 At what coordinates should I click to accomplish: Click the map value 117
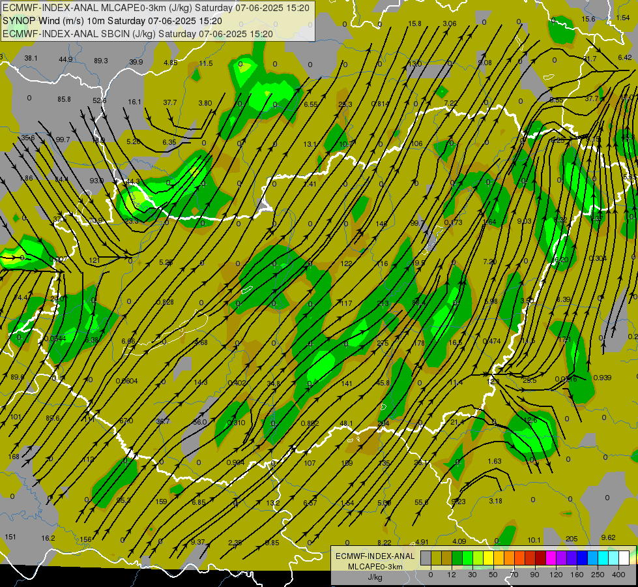point(346,303)
